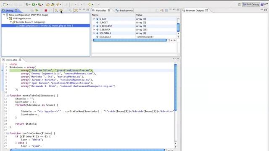The image size is (269, 151).
Task: Click the Open Perspective icon
Action: pyautogui.click(x=240, y=5)
